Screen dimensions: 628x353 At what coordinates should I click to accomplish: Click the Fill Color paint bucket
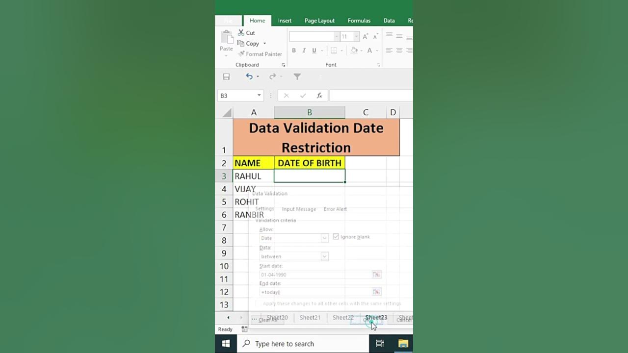click(x=354, y=50)
